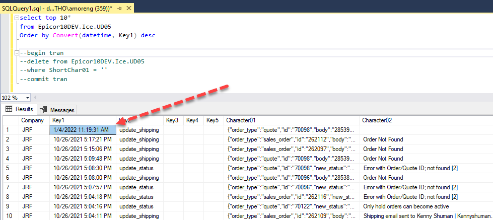The image size is (493, 220).
Task: Place cursor on --commit tran line
Action: click(x=43, y=79)
